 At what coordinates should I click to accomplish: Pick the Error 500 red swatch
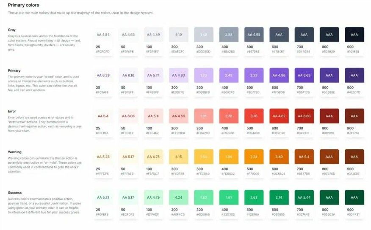click(254, 116)
